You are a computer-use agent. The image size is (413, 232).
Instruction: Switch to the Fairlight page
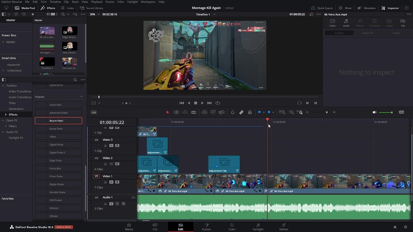258,227
